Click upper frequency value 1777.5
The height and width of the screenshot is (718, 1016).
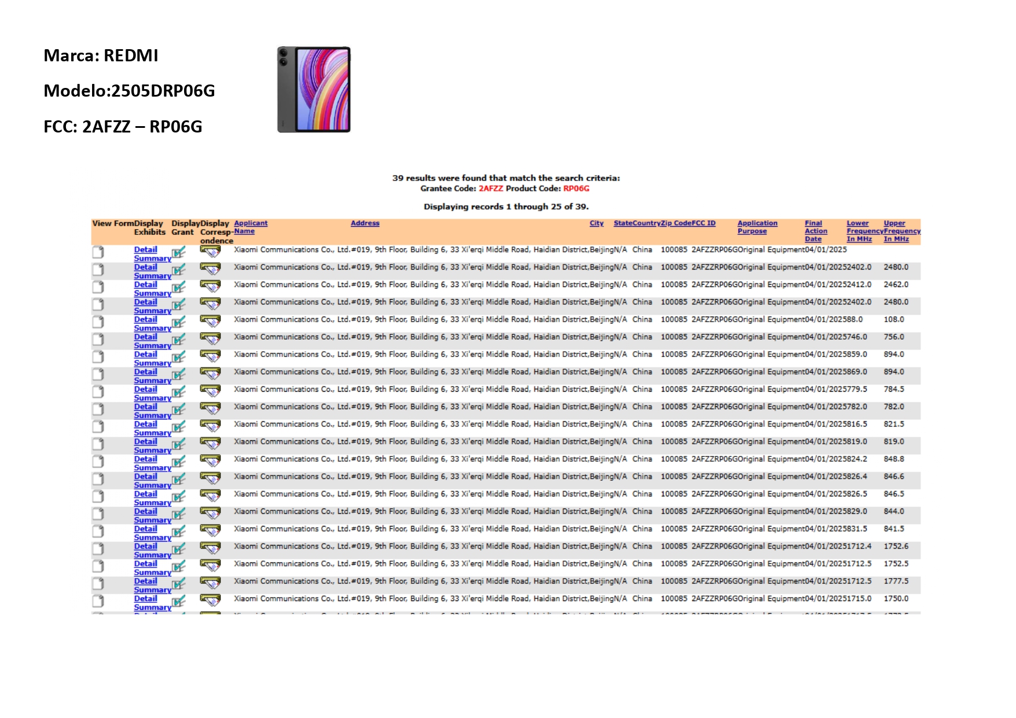(x=896, y=581)
